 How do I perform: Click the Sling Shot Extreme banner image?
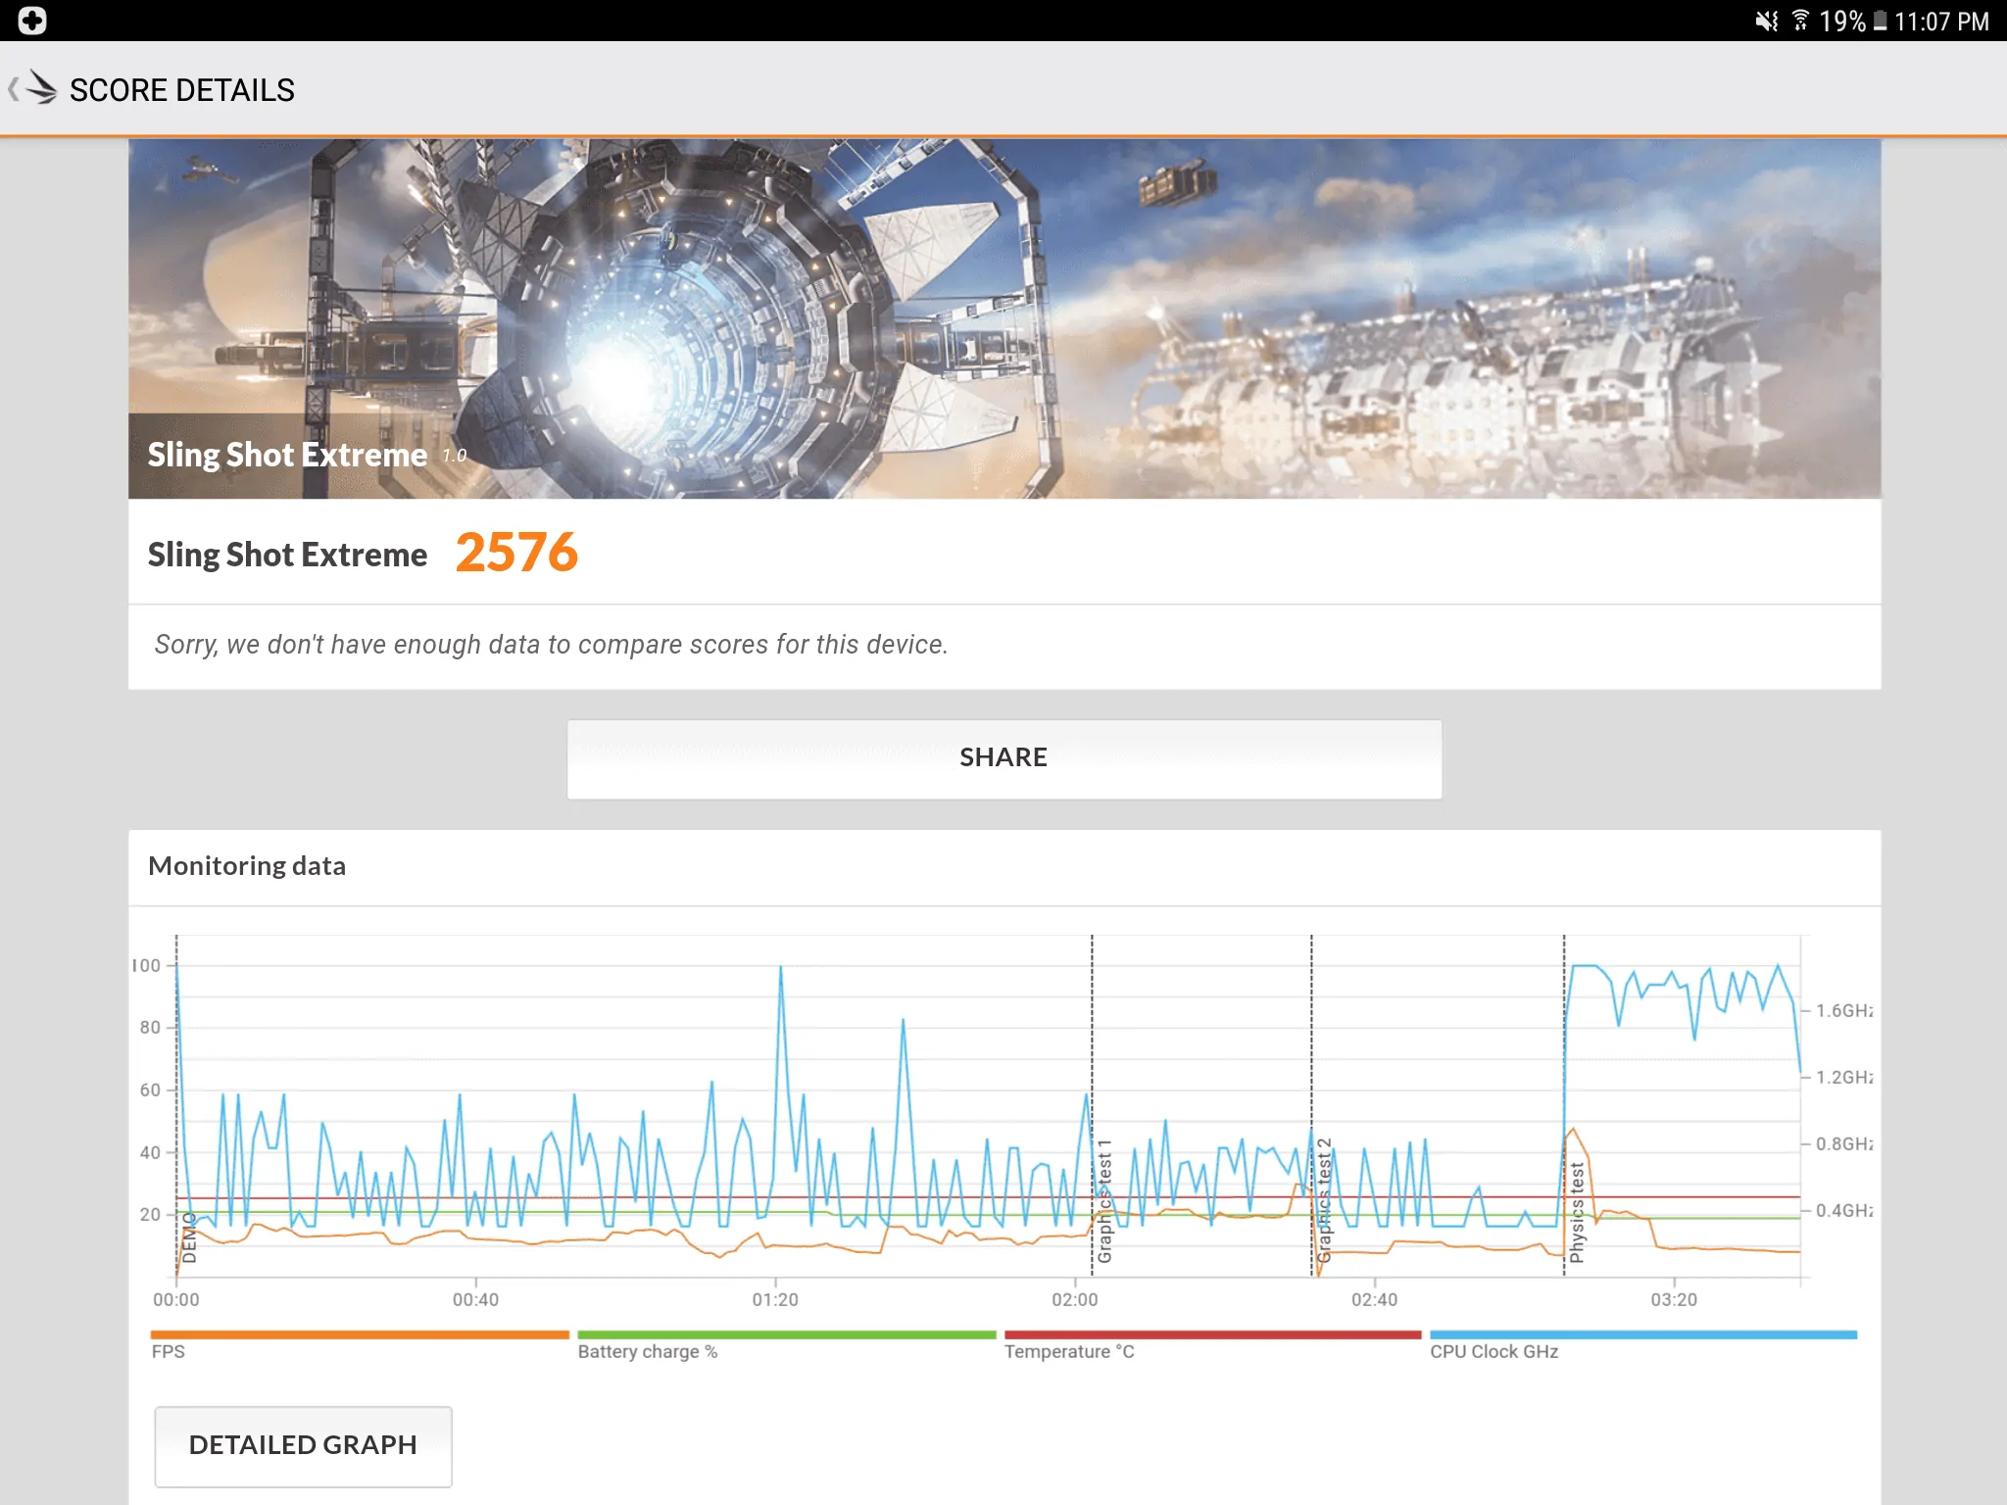pyautogui.click(x=1003, y=318)
